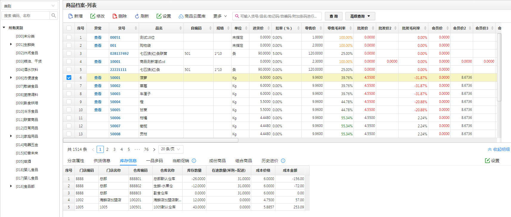Screen dimensions: 511x217
Task: Go to page 3
Action: tap(114, 149)
